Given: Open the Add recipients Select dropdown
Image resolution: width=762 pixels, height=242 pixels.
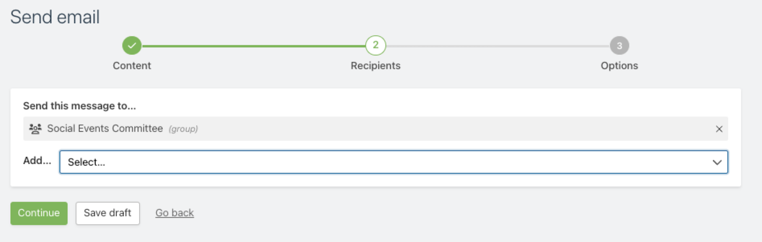Looking at the screenshot, I should pyautogui.click(x=381, y=162).
